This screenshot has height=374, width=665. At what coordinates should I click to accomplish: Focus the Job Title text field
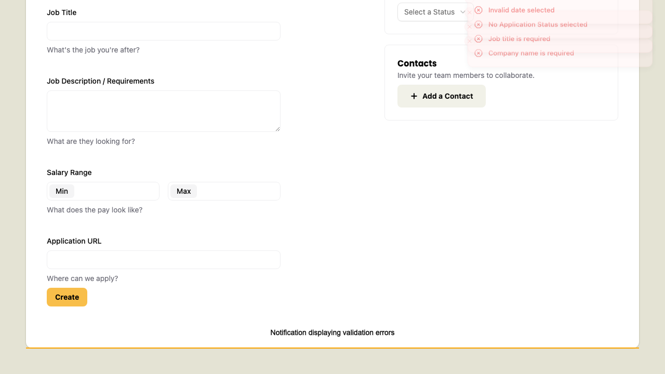click(164, 31)
